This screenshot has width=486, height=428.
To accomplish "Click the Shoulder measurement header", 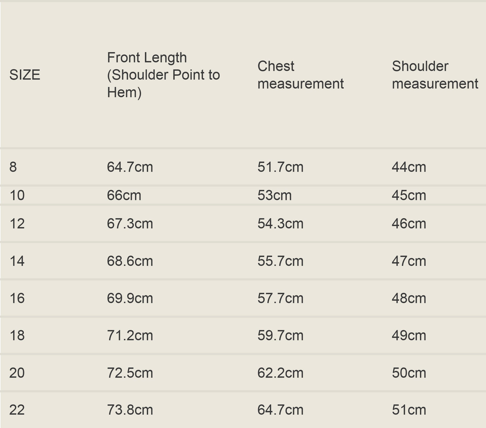I will point(435,75).
